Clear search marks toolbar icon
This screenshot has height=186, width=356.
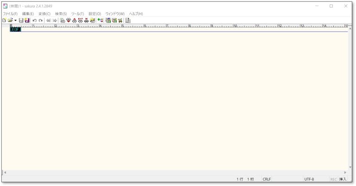coord(86,20)
